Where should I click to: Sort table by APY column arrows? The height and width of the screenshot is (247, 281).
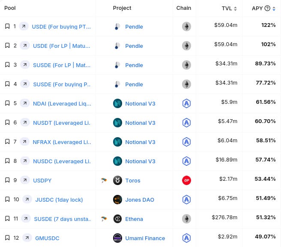coord(274,9)
